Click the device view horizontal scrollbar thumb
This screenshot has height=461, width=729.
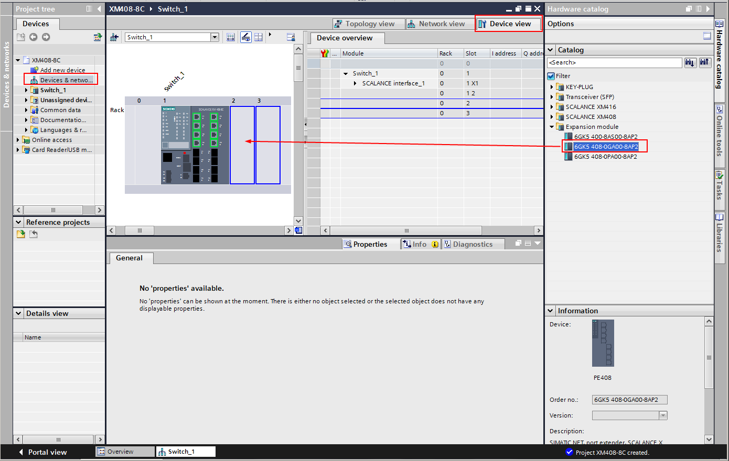140,230
